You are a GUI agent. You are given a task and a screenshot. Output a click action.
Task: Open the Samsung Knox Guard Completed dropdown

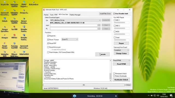121,50
